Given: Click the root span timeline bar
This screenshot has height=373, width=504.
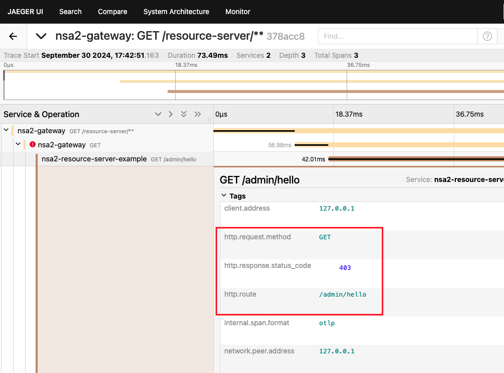Looking at the screenshot, I should (x=359, y=131).
